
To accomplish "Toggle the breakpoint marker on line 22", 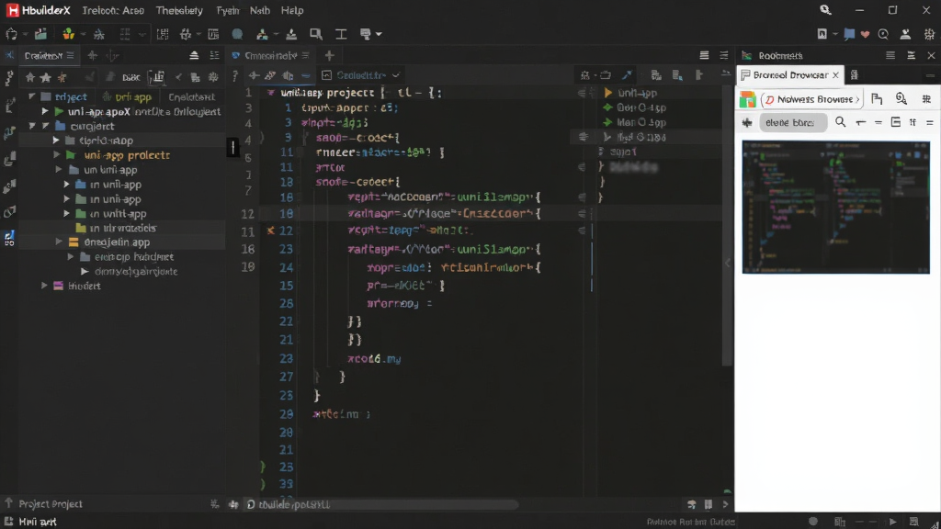I will pos(271,231).
